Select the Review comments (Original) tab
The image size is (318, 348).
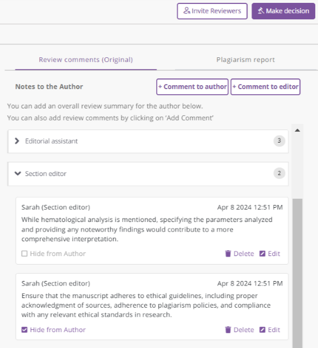(86, 60)
